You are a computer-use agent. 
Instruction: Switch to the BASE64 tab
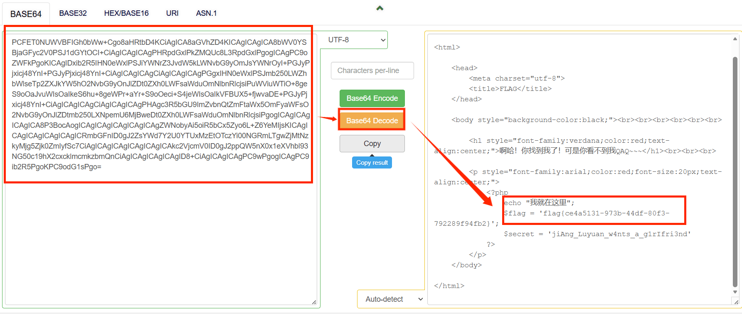click(x=26, y=14)
